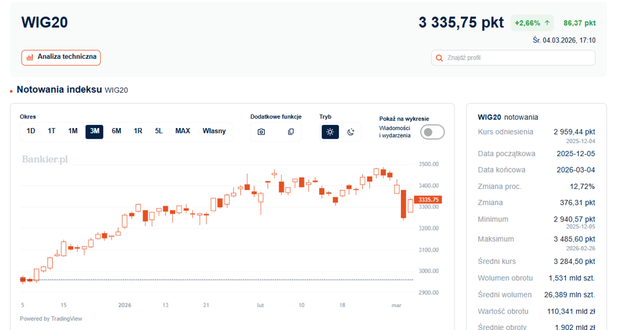Click Maksimum value 3 485,60 pkt

click(574, 239)
